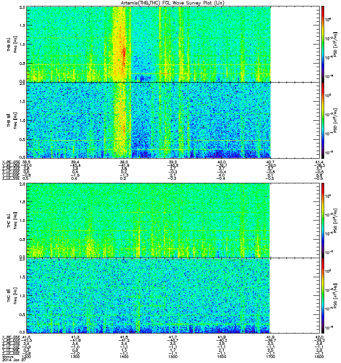Select the THC B-perpendicular spectrogram panel
341x363 pixels.
(x=173, y=220)
